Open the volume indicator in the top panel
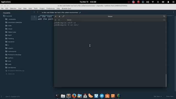Viewport: 176px width, 99px height. click(x=148, y=2)
